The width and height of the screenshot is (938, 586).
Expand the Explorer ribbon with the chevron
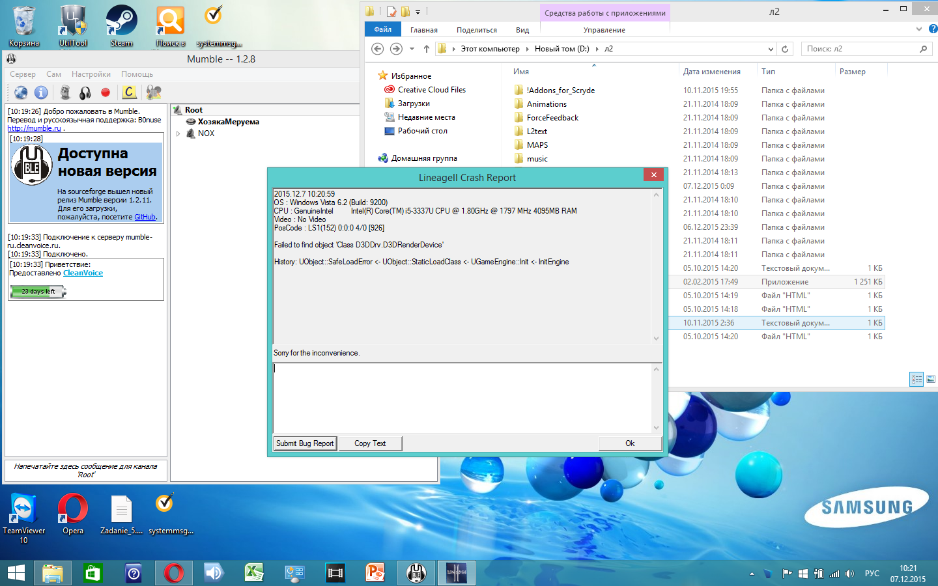click(x=918, y=29)
